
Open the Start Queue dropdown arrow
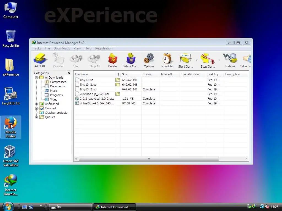(197, 60)
